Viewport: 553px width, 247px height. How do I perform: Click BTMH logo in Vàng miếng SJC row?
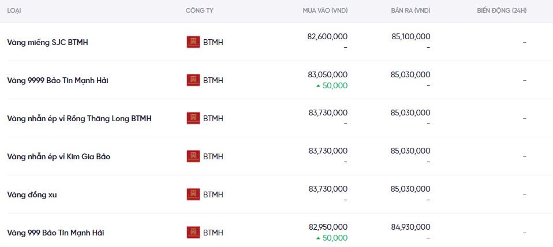click(193, 42)
